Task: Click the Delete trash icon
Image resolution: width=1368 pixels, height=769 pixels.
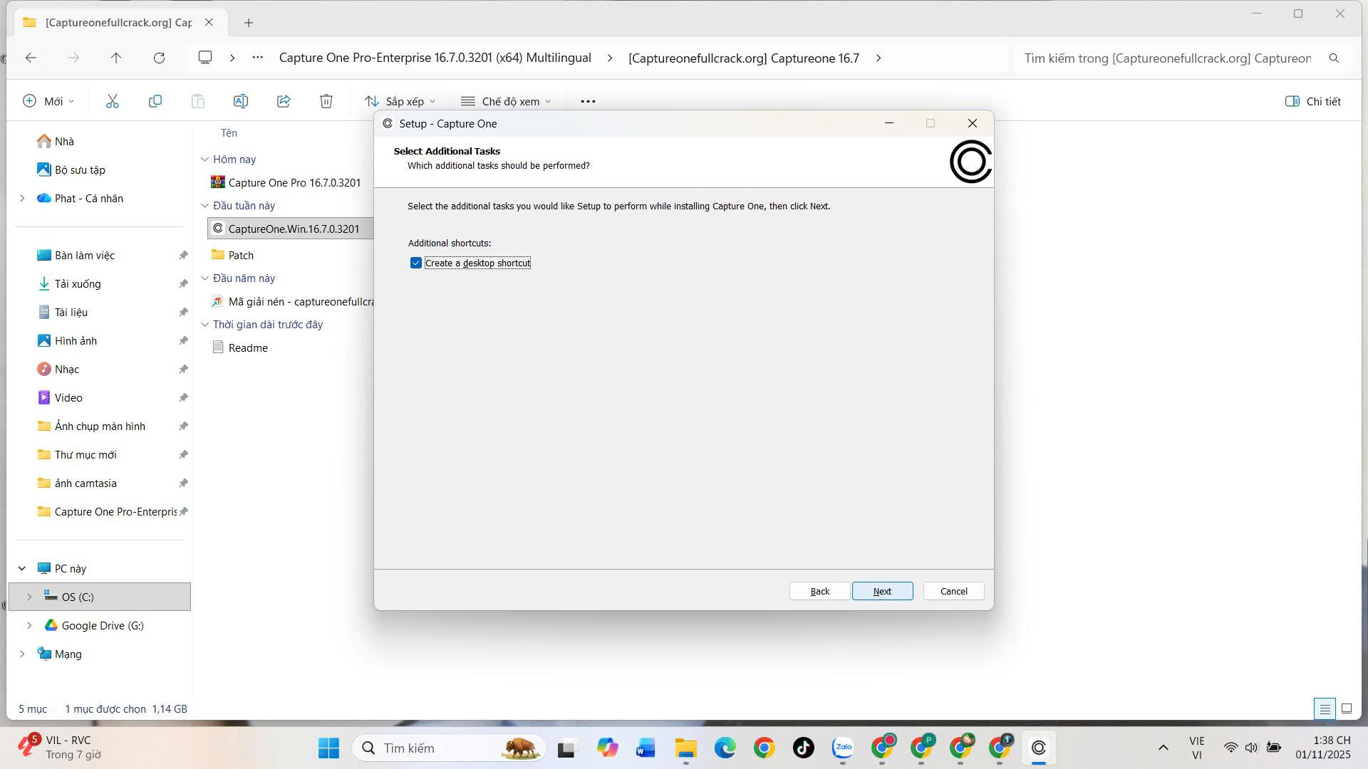Action: [x=326, y=101]
